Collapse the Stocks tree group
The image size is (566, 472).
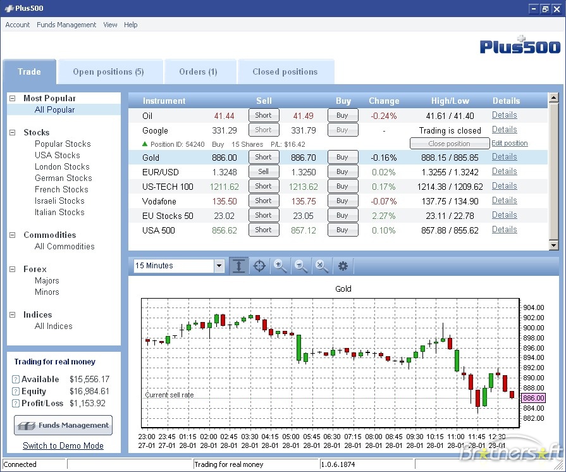[12, 132]
